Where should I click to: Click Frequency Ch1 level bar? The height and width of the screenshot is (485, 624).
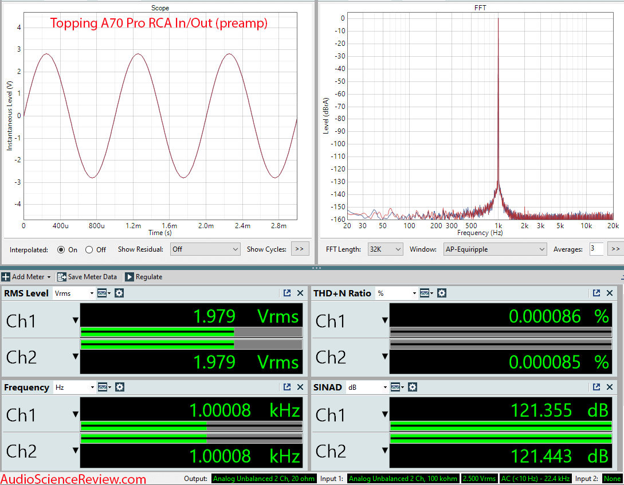191,426
